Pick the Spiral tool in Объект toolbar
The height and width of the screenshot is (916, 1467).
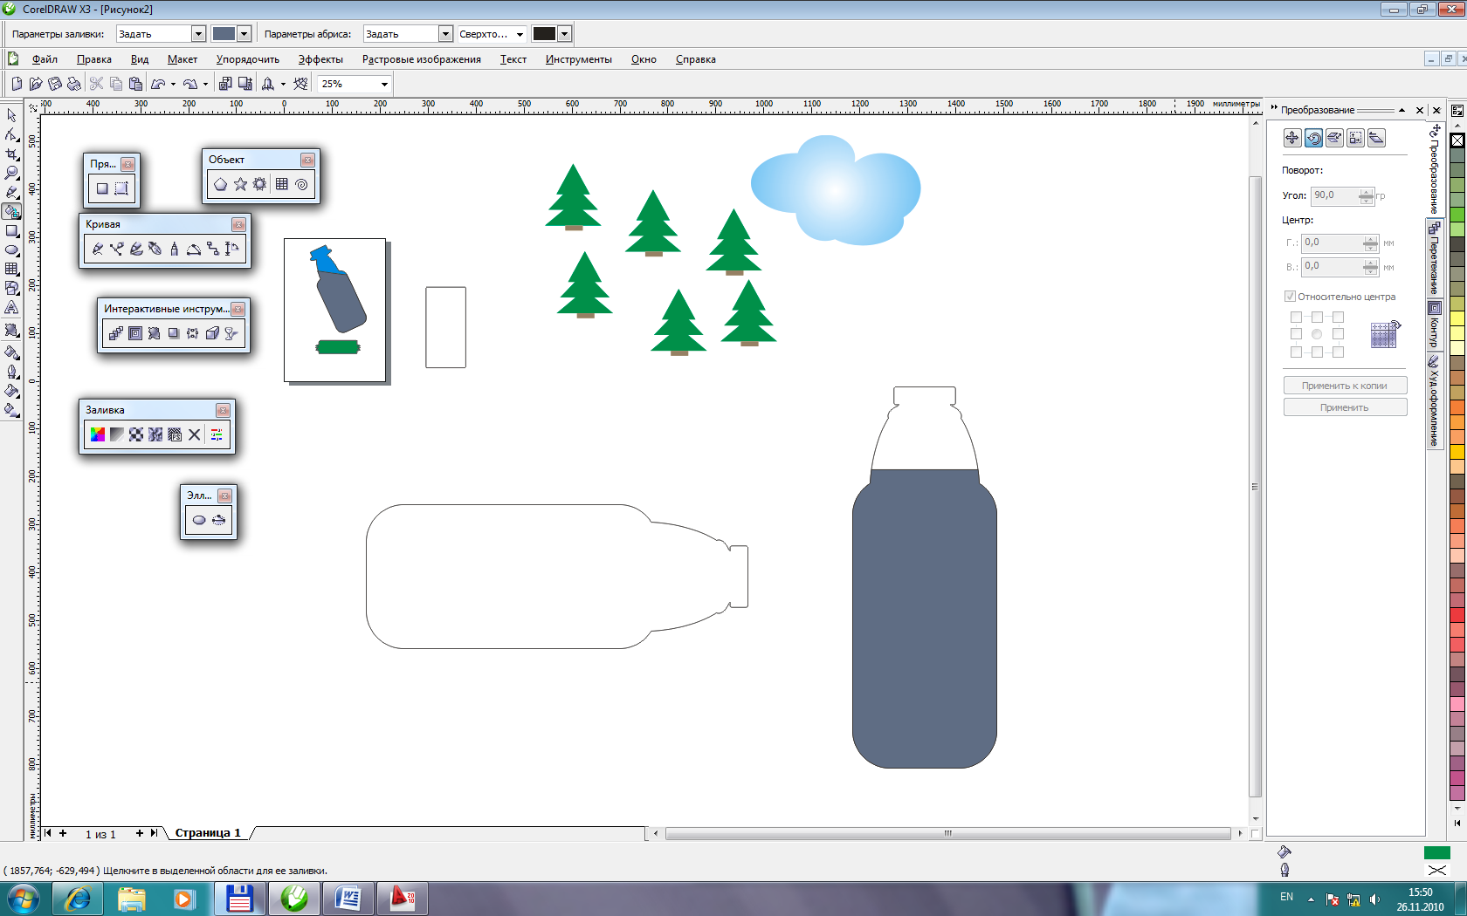pos(301,184)
